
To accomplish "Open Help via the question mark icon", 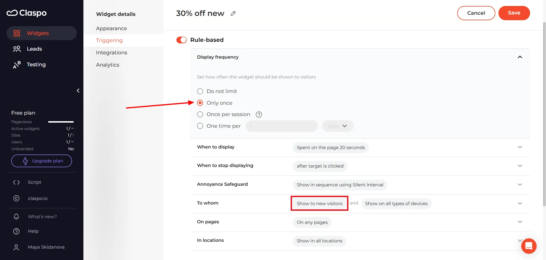I will coord(17,231).
